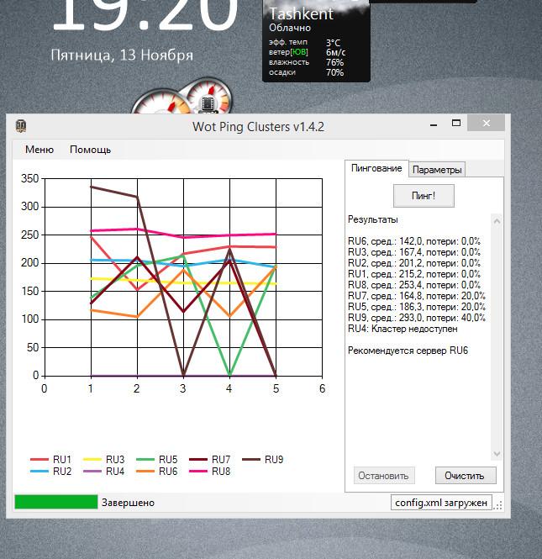542x559 pixels.
Task: Click the RU6 result line
Action: [x=414, y=241]
